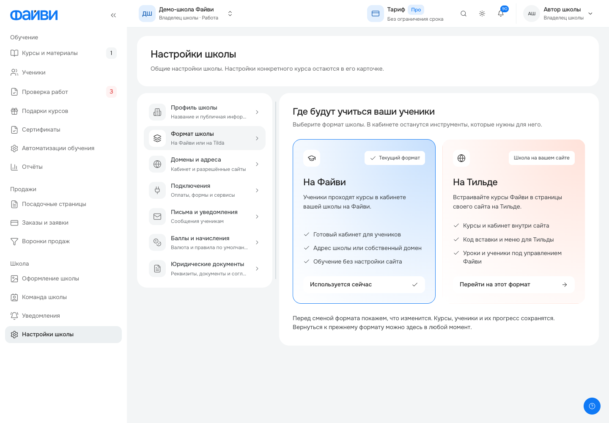Click Перейти на этот формат button
This screenshot has height=423, width=609.
click(514, 285)
